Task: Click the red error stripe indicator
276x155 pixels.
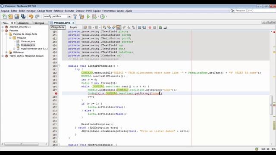Action: [274, 32]
